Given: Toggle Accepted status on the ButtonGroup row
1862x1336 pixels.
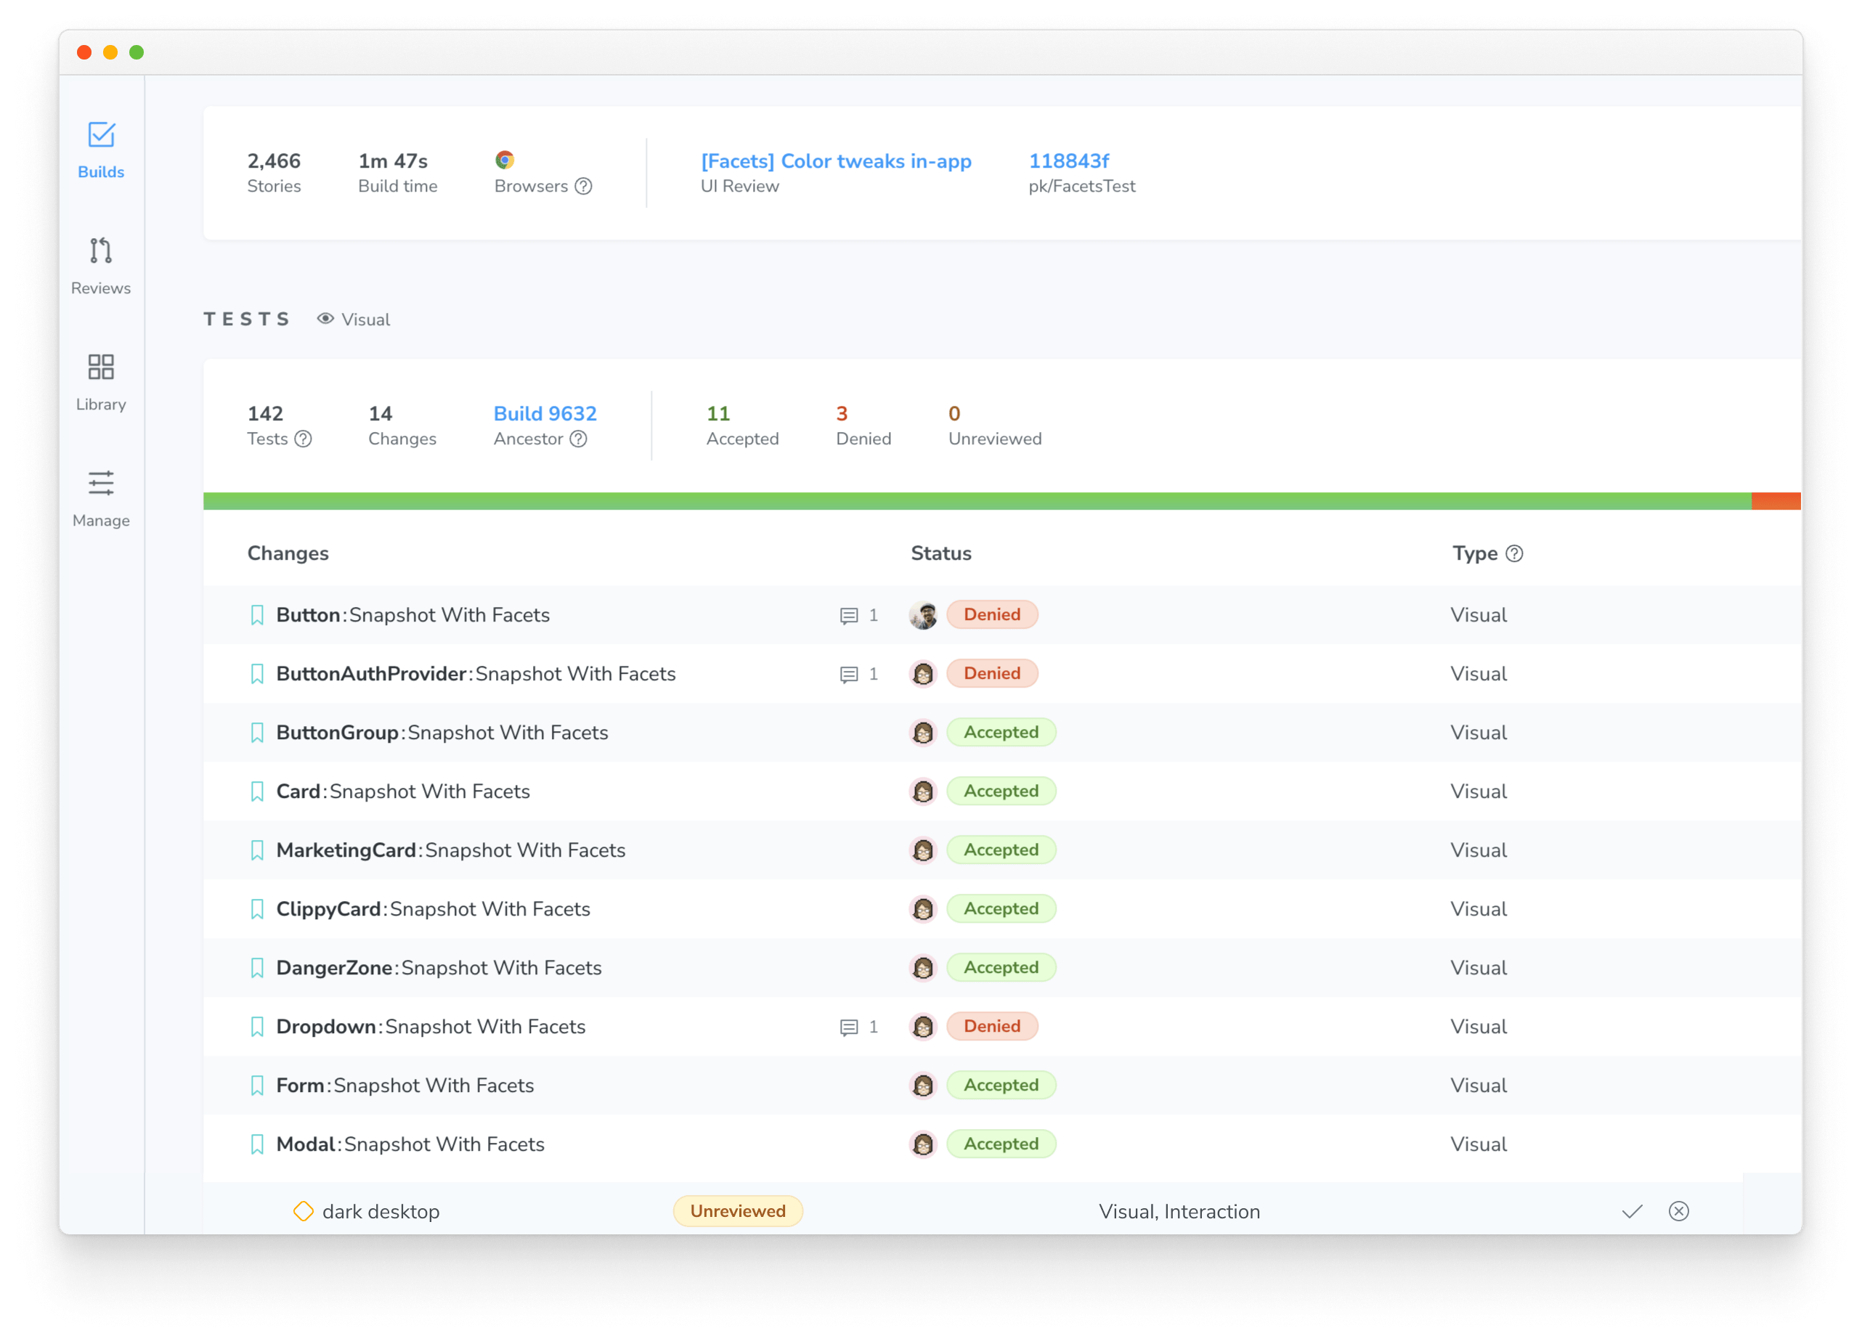Looking at the screenshot, I should pyautogui.click(x=1001, y=732).
